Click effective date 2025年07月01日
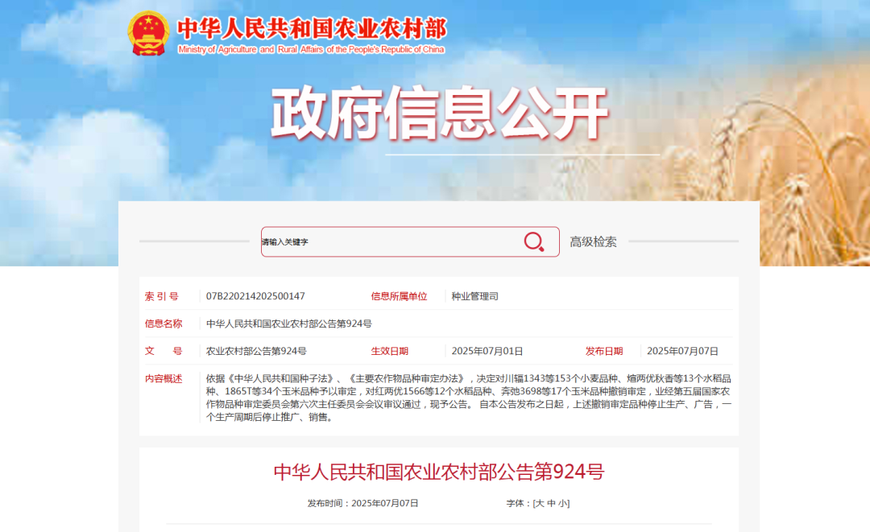The image size is (870, 532). coord(487,351)
